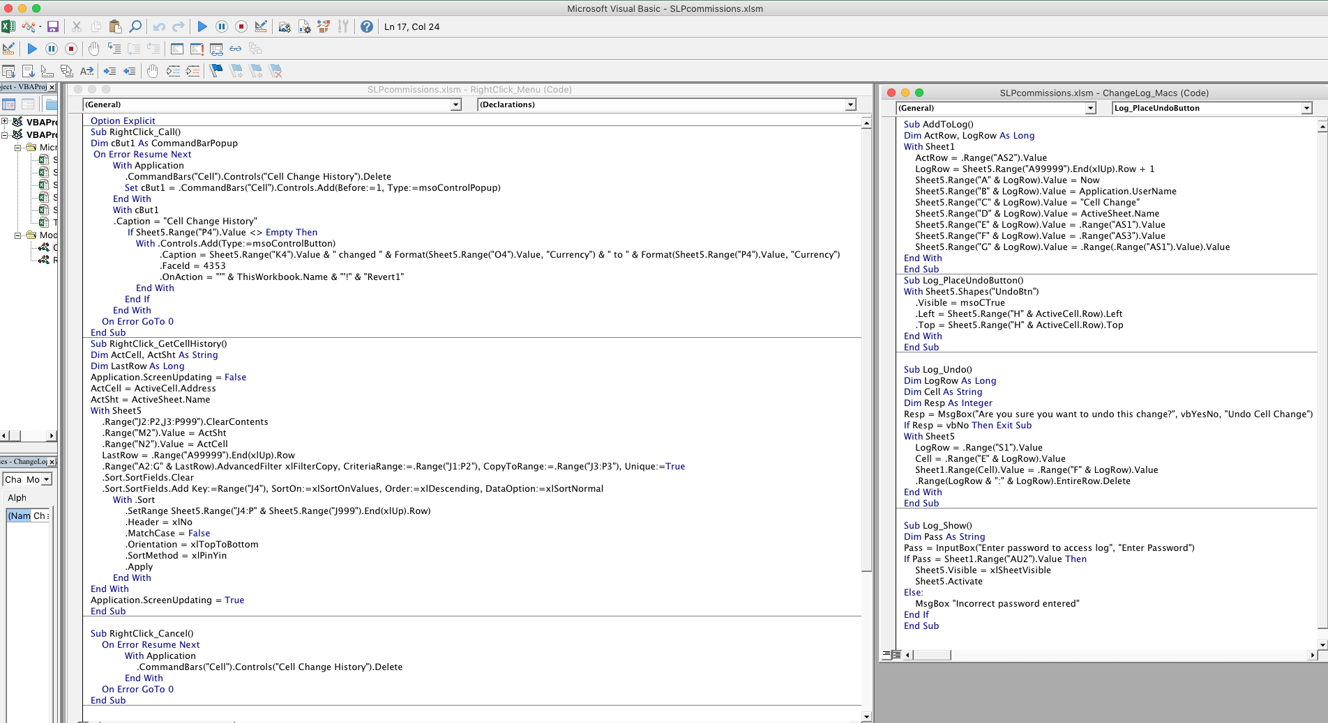Collapse the Mod... folder in the project tree

[18, 235]
